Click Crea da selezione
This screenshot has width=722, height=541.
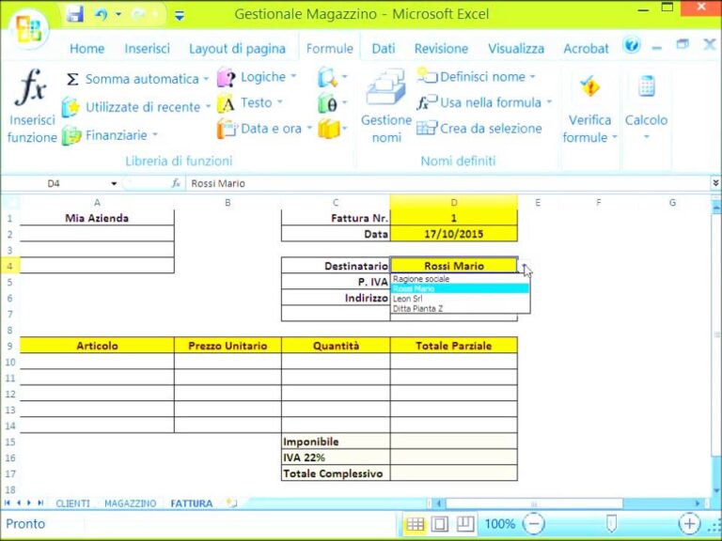click(479, 129)
